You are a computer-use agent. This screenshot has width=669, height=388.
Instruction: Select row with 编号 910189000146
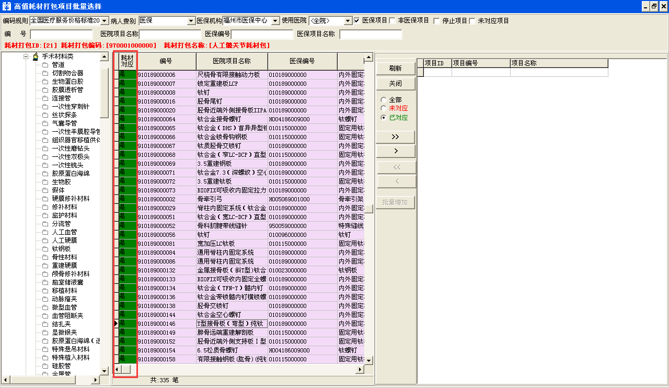pos(239,324)
